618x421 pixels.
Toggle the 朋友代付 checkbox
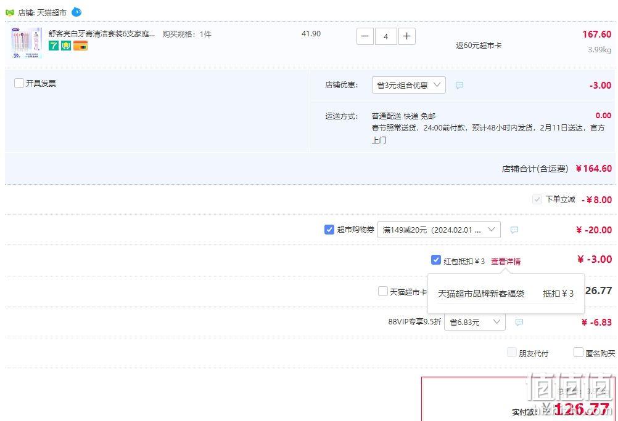coord(511,352)
